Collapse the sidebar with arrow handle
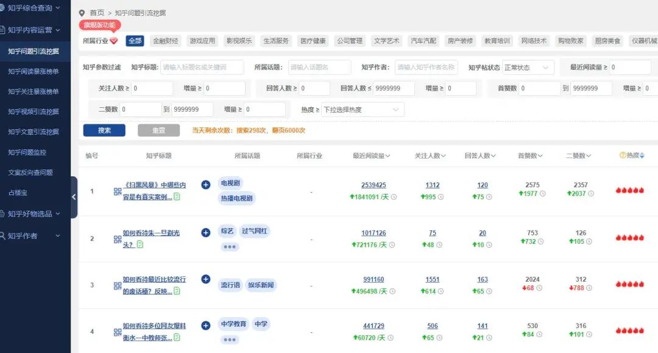The width and height of the screenshot is (658, 353). tap(74, 197)
